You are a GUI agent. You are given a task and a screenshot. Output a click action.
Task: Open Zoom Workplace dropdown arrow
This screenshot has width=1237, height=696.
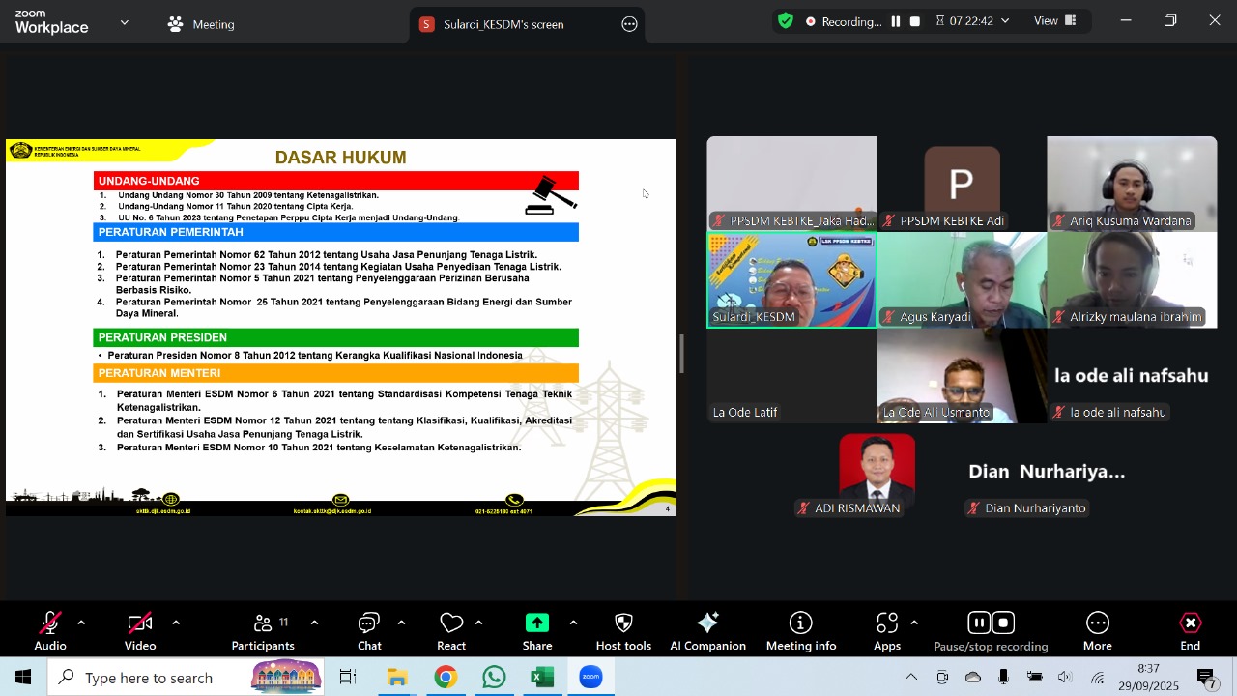click(x=124, y=22)
